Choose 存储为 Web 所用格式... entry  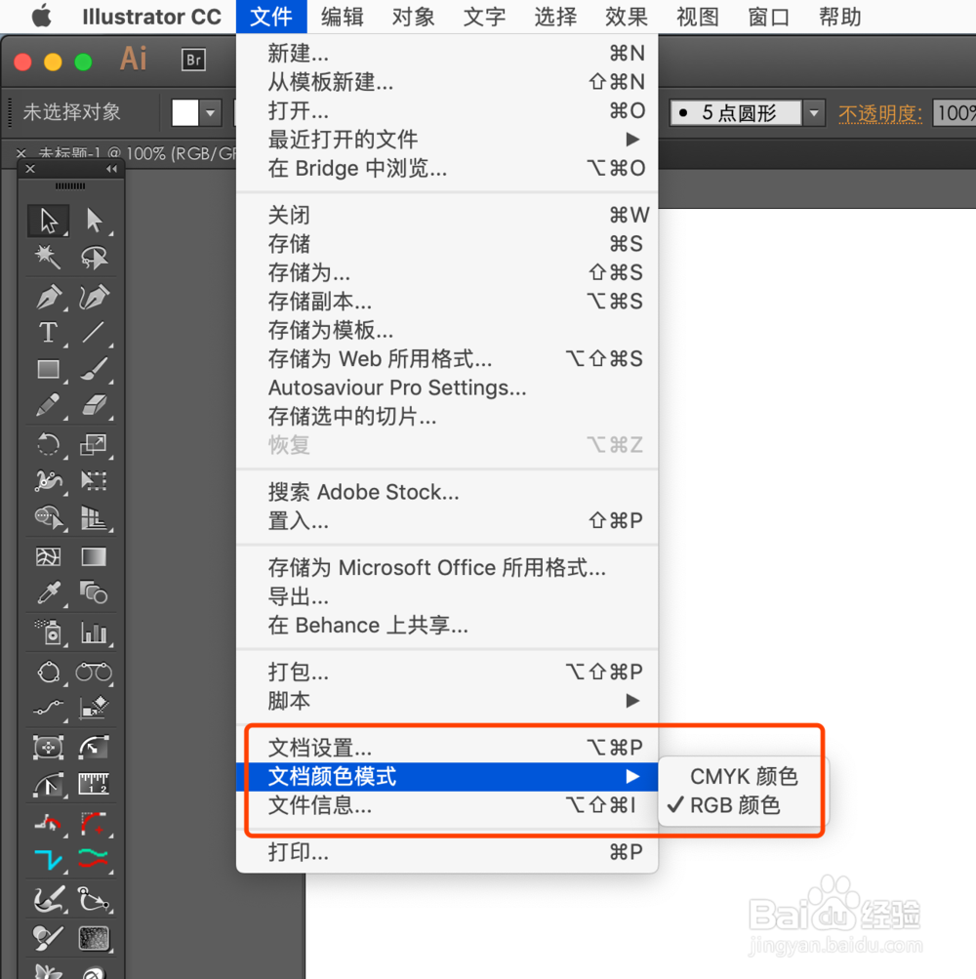pos(447,358)
